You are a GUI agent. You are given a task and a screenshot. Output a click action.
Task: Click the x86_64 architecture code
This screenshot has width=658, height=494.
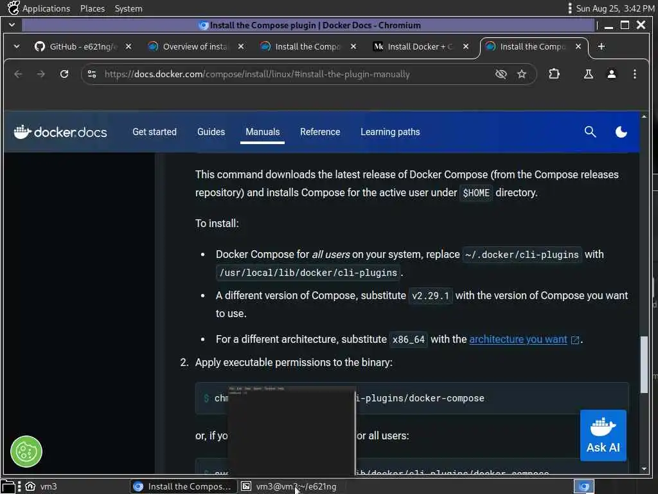408,340
